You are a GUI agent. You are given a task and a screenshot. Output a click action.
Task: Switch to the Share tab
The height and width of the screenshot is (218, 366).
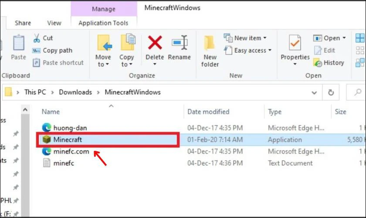23,23
